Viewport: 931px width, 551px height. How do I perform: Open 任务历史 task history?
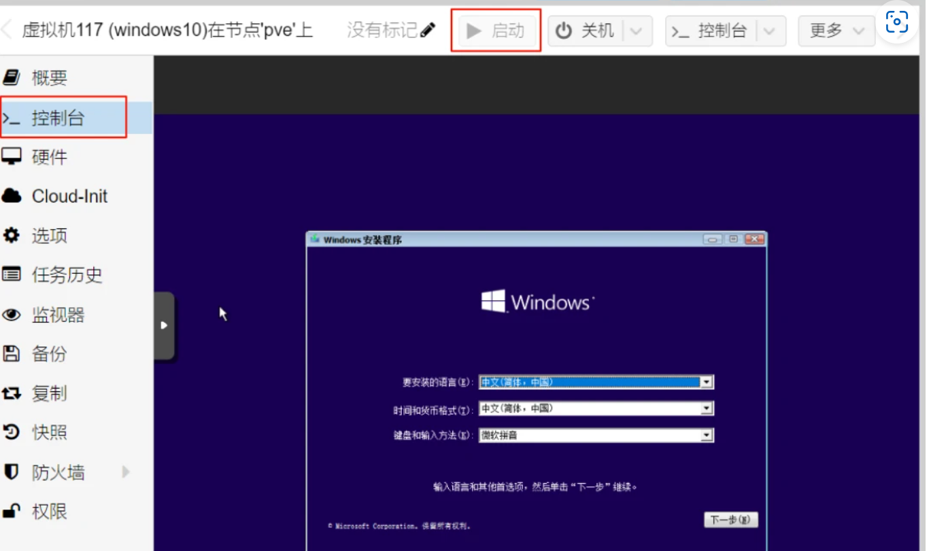pos(75,275)
